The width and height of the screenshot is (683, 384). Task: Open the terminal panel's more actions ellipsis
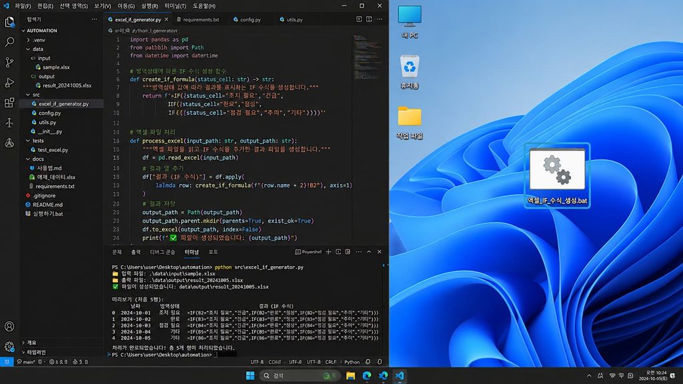click(358, 252)
